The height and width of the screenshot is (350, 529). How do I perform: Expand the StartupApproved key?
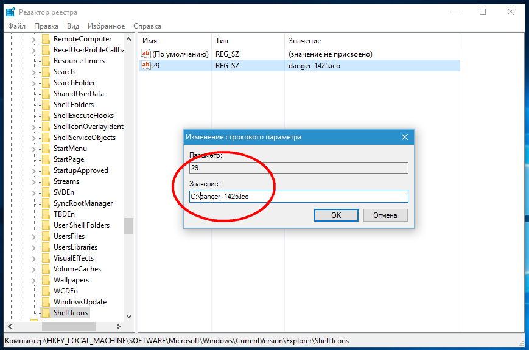[33, 171]
